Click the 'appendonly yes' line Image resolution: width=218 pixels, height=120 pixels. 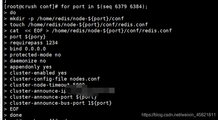(31, 67)
